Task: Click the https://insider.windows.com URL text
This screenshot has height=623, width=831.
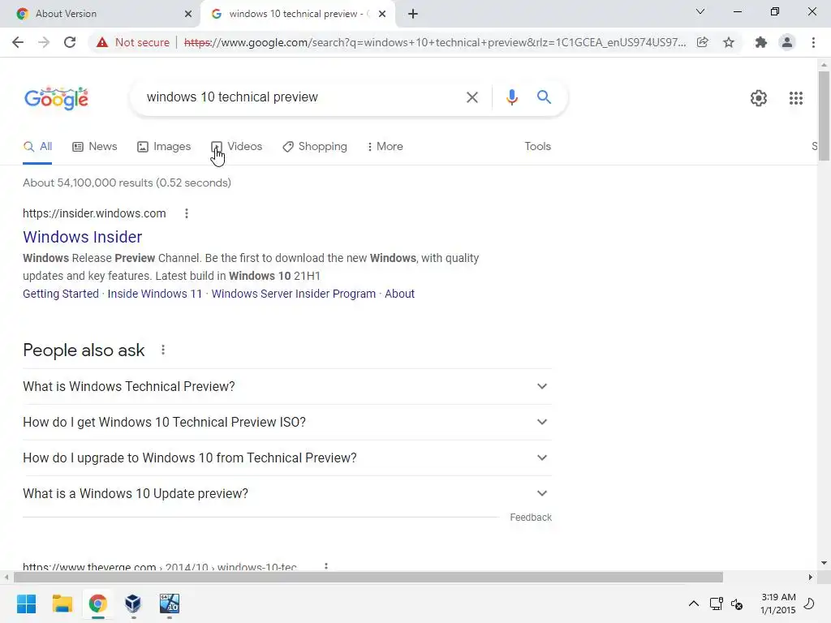Action: click(94, 213)
